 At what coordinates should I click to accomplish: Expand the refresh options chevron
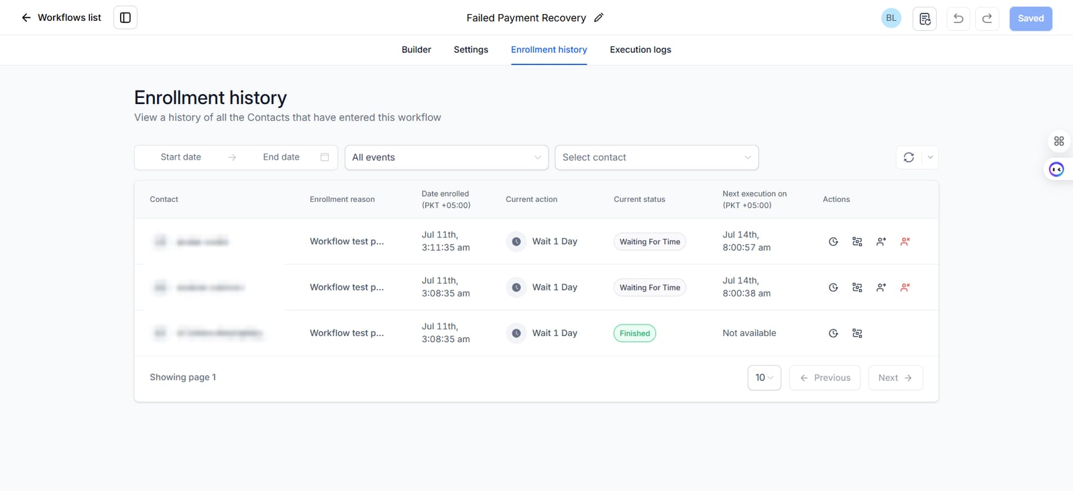pos(930,158)
